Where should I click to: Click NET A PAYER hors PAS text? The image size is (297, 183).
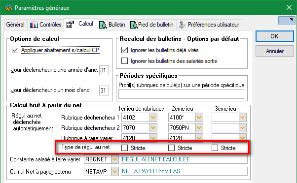[x=151, y=171]
